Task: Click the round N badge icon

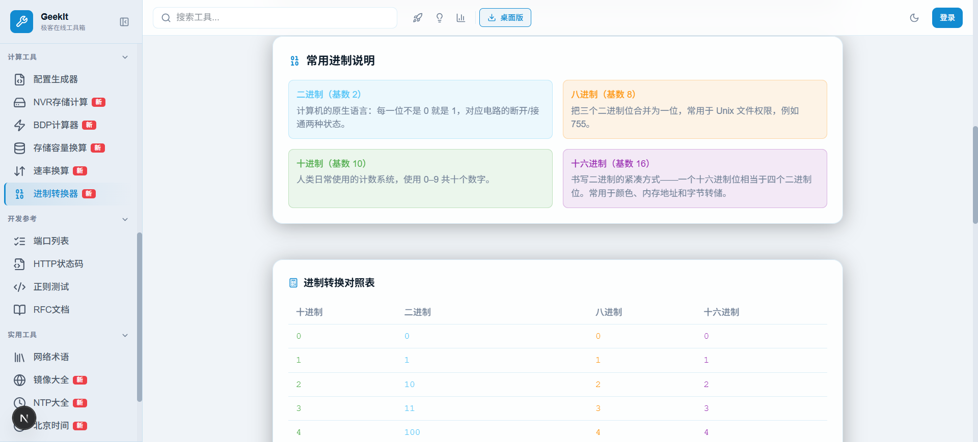Action: coord(24,419)
